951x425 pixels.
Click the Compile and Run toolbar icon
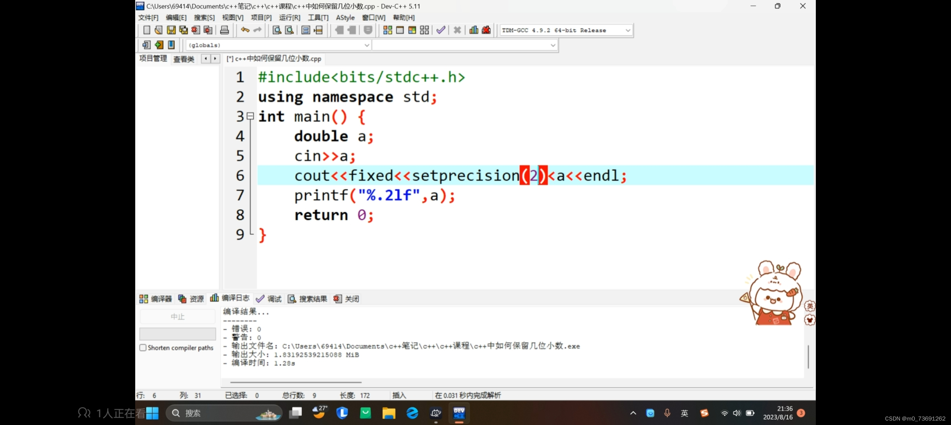pos(412,30)
